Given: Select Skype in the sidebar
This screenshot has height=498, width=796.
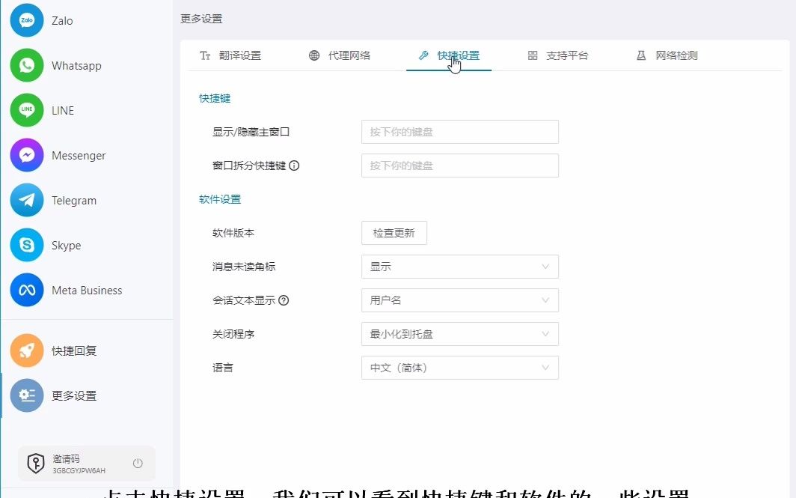Looking at the screenshot, I should tap(27, 245).
